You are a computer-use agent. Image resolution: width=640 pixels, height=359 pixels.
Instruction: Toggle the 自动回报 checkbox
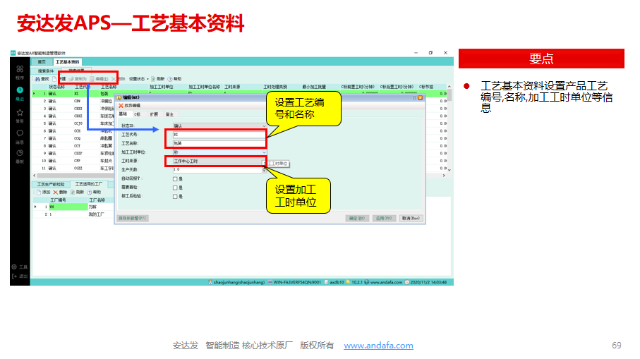pos(174,178)
